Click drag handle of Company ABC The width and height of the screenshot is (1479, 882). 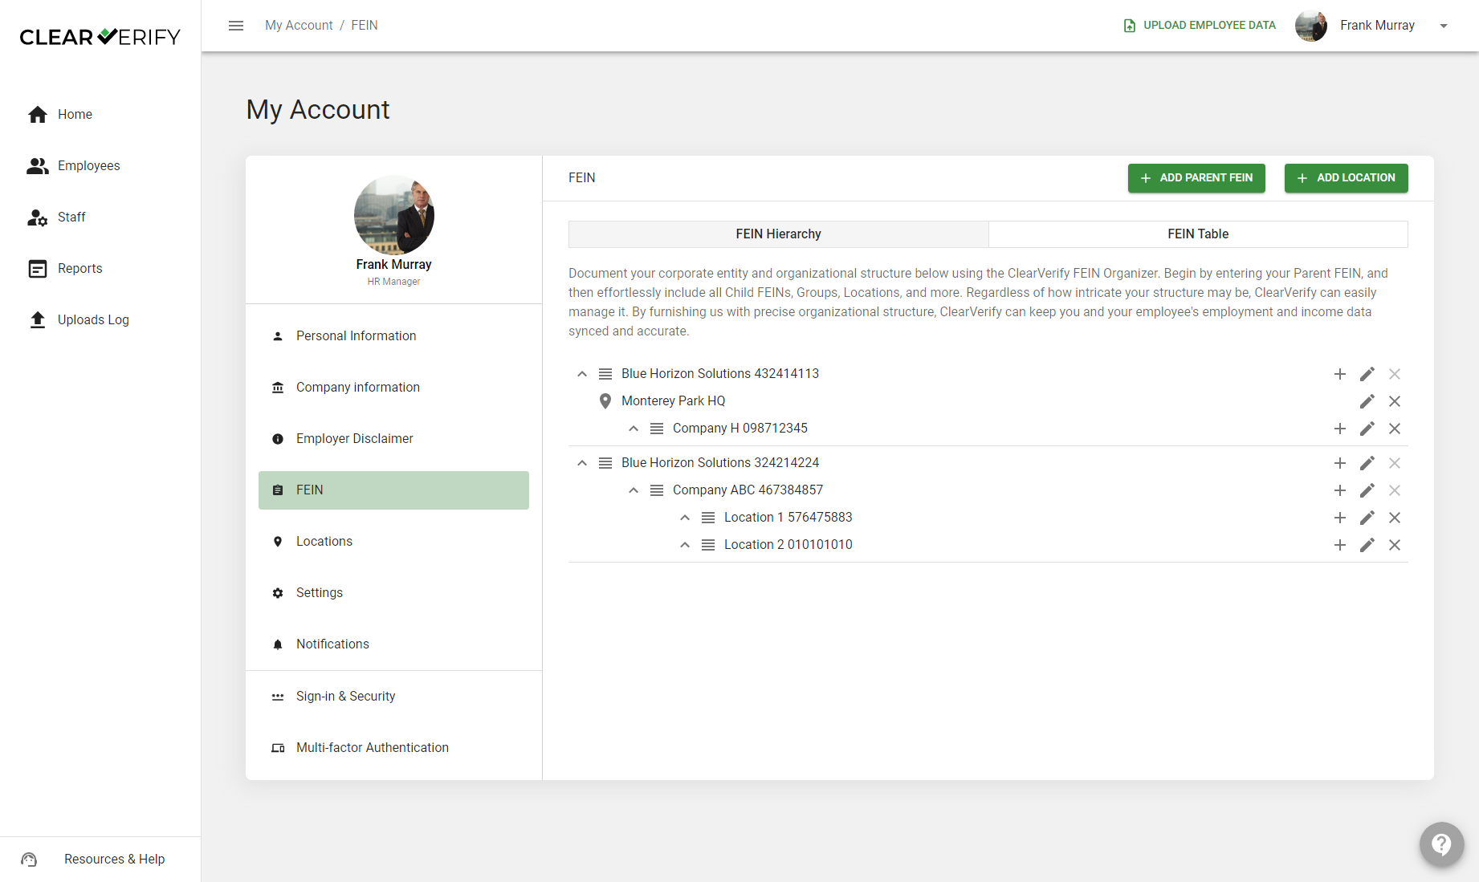pos(657,490)
